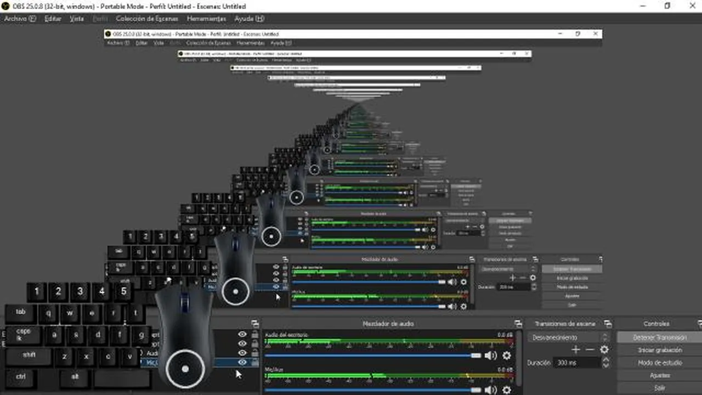702x395 pixels.
Task: Click Iniciar grabación button
Action: click(660, 350)
